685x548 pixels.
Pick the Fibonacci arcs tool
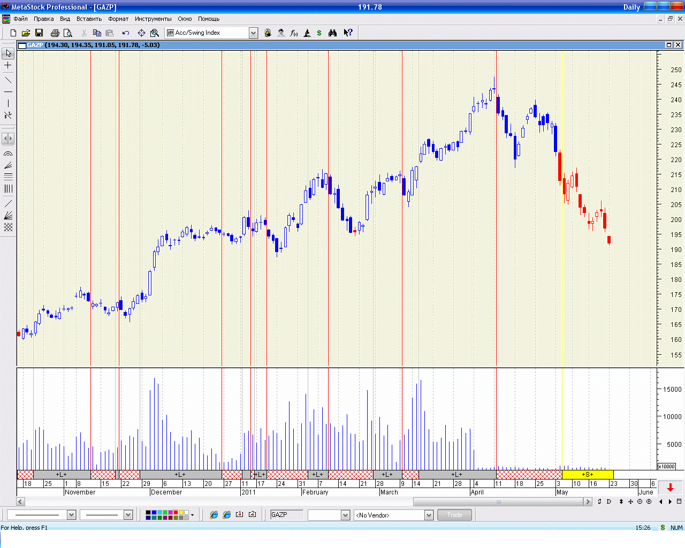[x=8, y=154]
